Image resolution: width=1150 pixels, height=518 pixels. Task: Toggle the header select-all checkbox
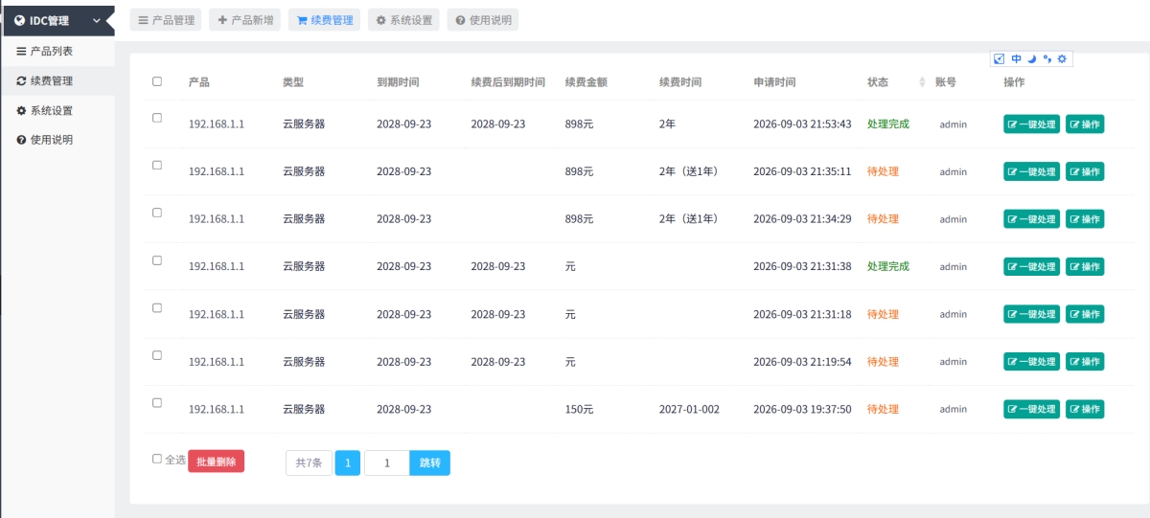tap(157, 81)
